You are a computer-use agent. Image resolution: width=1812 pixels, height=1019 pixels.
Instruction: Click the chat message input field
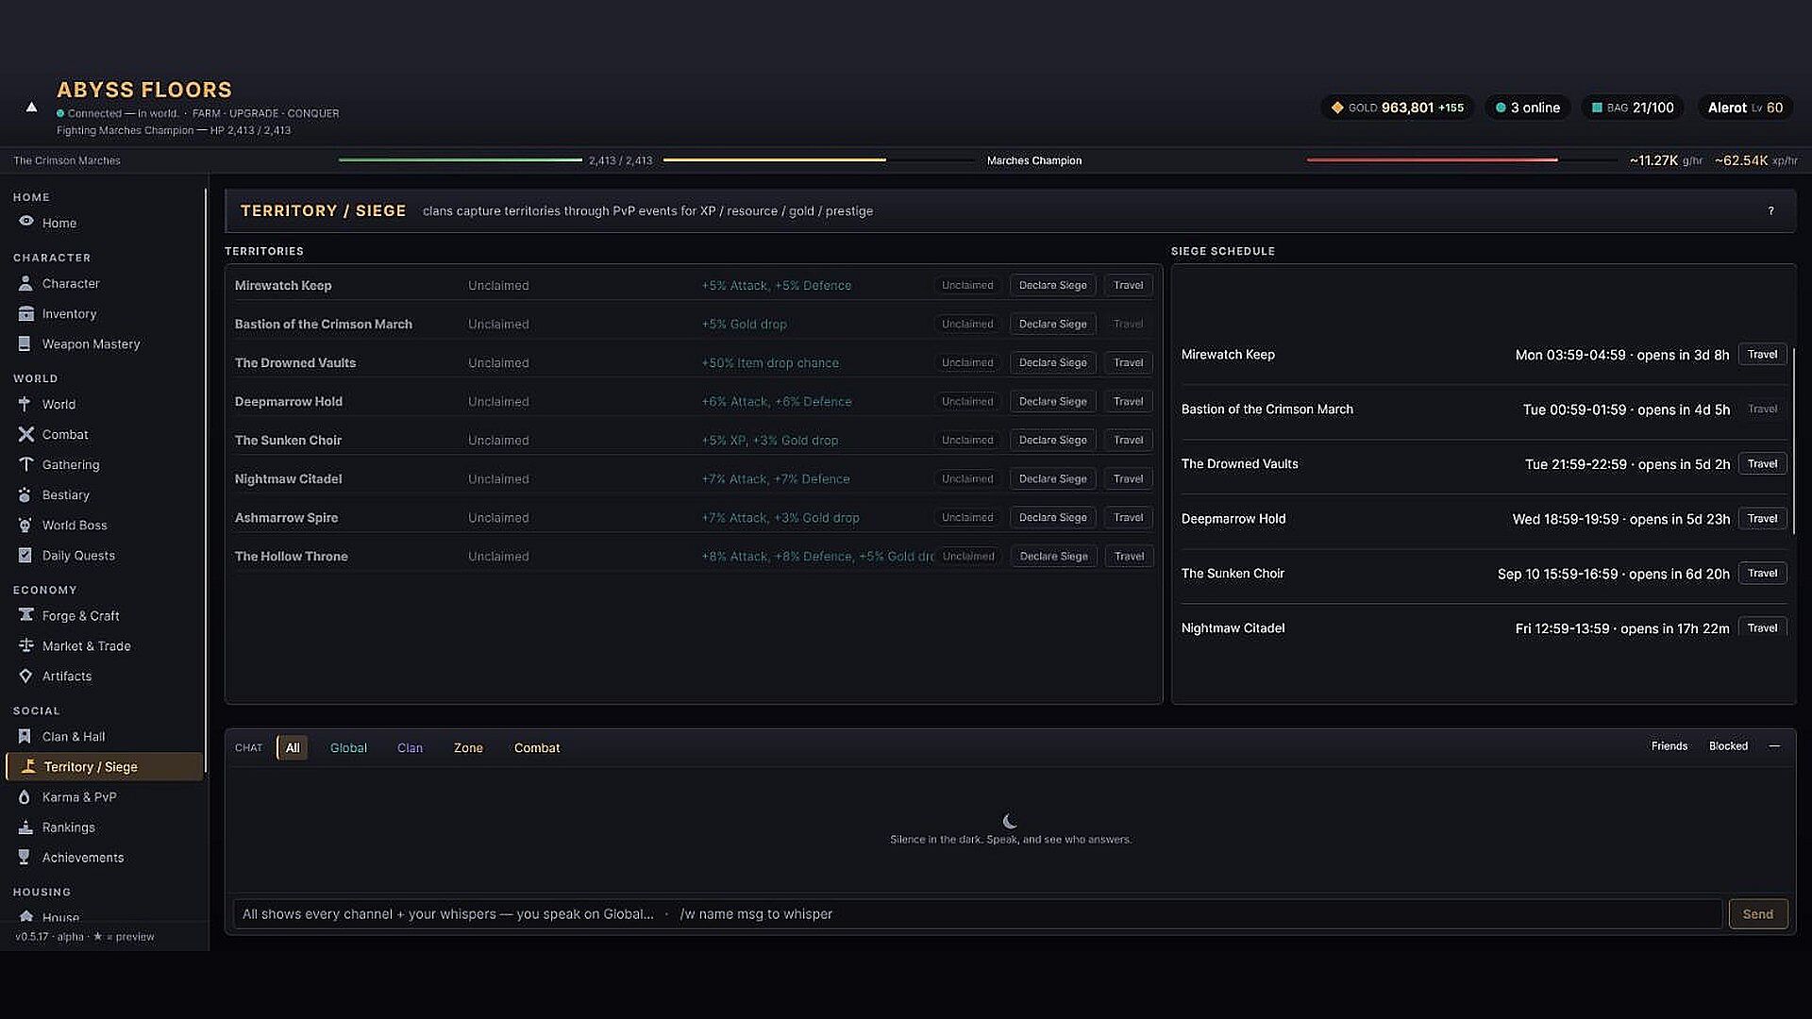pyautogui.click(x=978, y=913)
